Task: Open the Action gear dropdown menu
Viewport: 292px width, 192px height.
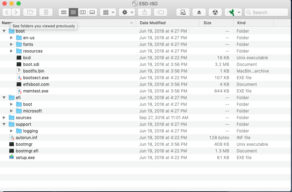Action: pos(127,12)
